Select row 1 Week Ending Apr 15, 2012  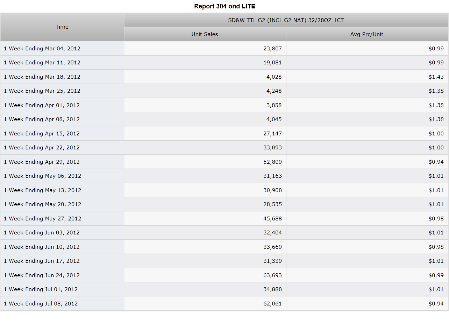[x=224, y=134]
